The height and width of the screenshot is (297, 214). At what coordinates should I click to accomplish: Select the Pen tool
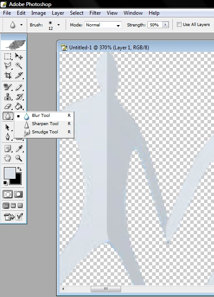[x=8, y=136]
